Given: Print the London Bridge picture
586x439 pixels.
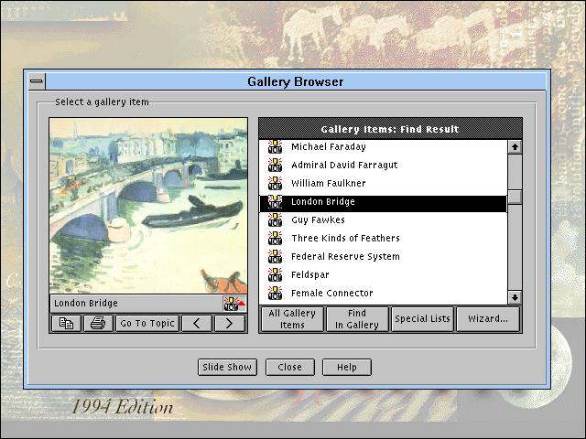Looking at the screenshot, I should point(98,323).
